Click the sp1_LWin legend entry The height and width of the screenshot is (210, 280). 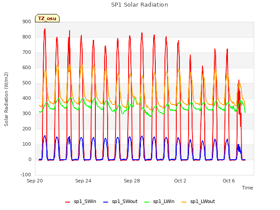point(159,202)
